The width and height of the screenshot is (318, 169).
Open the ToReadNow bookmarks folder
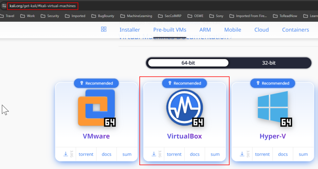pyautogui.click(x=285, y=16)
